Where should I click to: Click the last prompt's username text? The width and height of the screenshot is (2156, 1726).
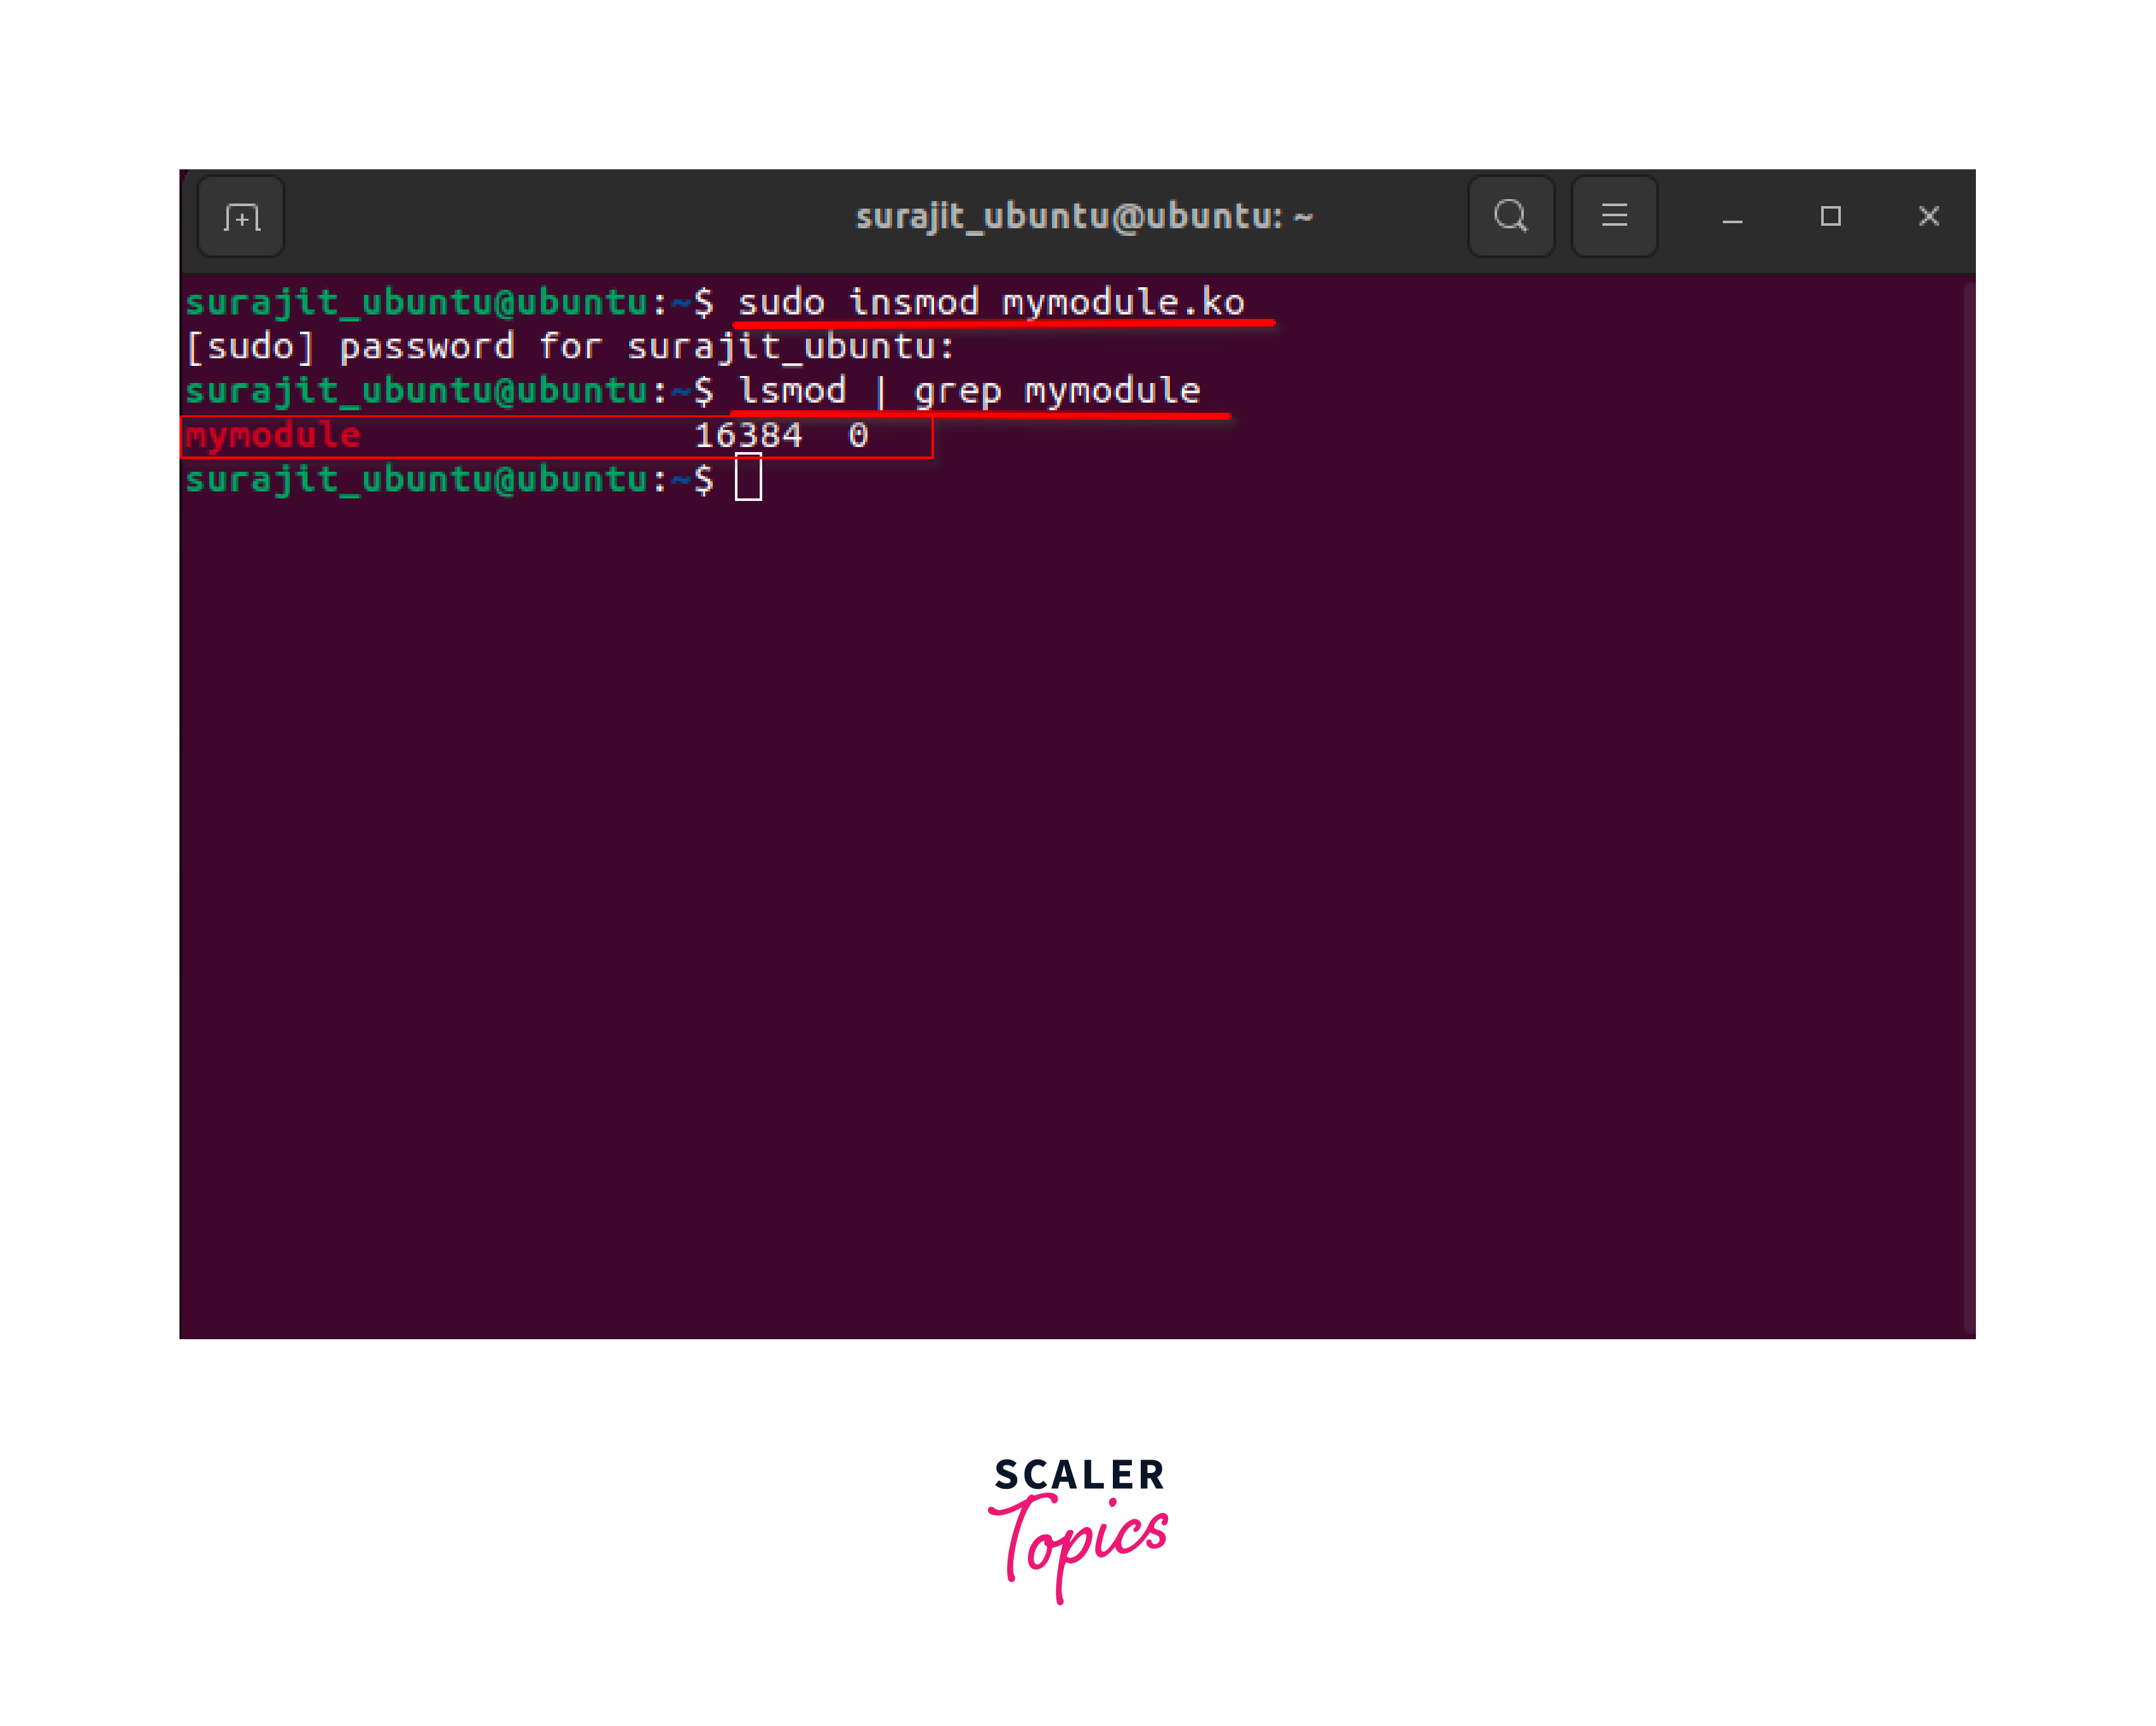pyautogui.click(x=417, y=480)
